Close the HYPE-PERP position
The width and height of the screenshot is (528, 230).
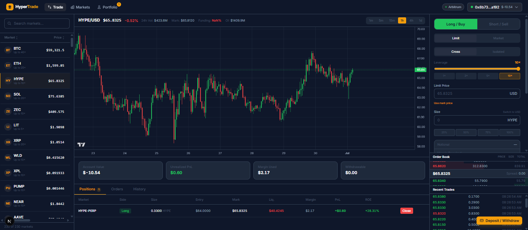coord(407,211)
